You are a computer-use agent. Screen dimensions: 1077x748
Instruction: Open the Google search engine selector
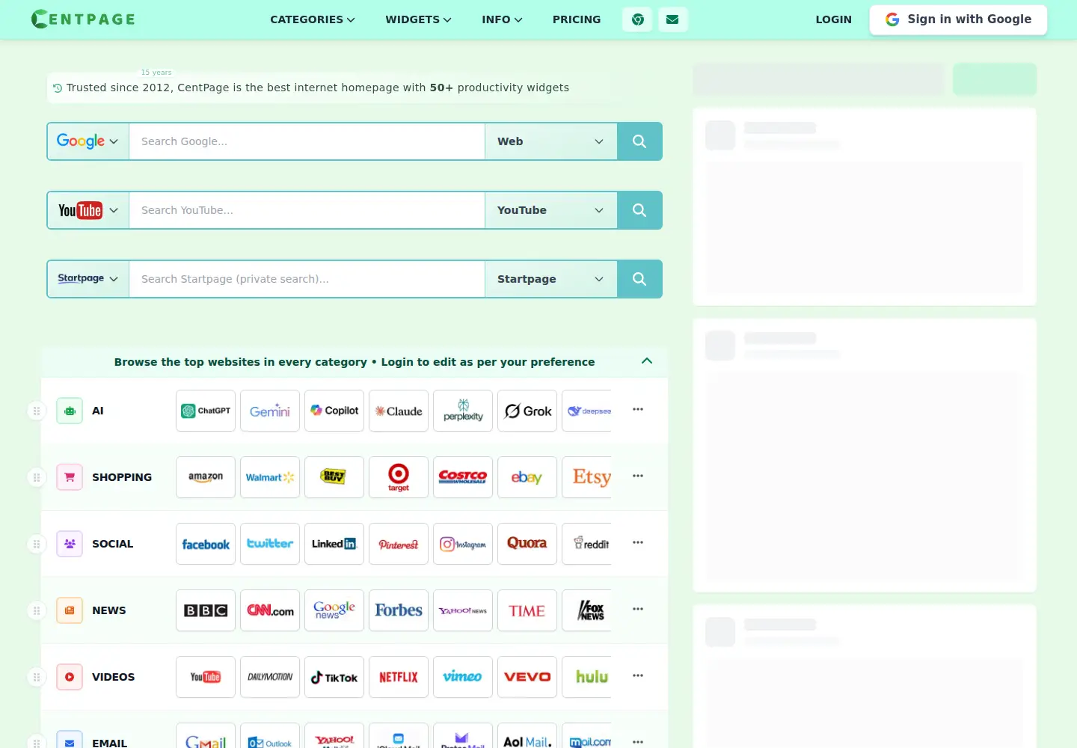88,141
